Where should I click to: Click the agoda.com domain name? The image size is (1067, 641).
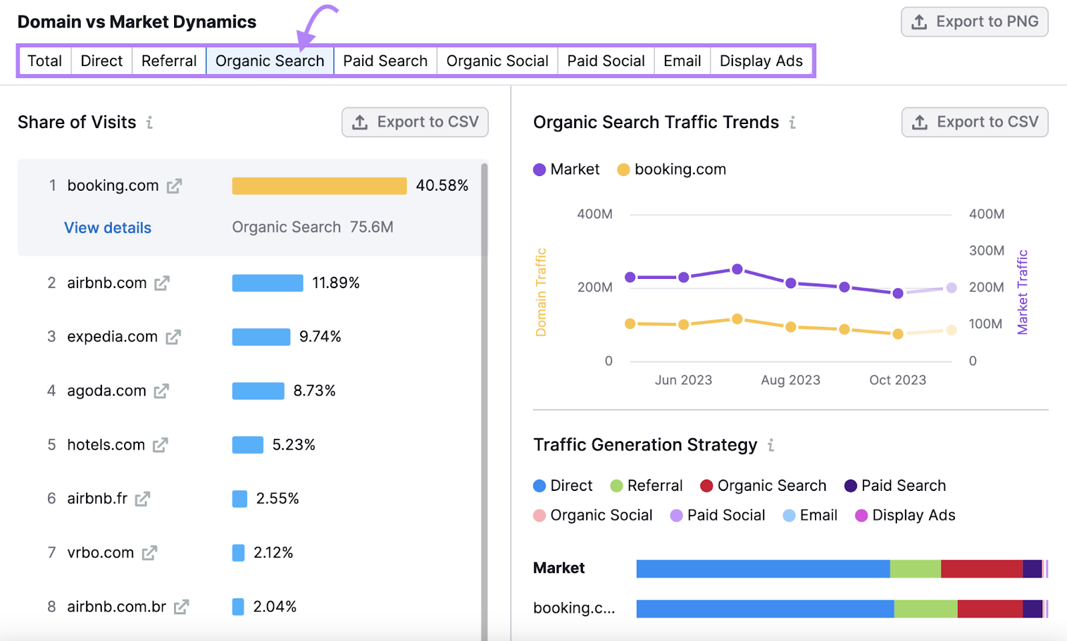(x=106, y=391)
